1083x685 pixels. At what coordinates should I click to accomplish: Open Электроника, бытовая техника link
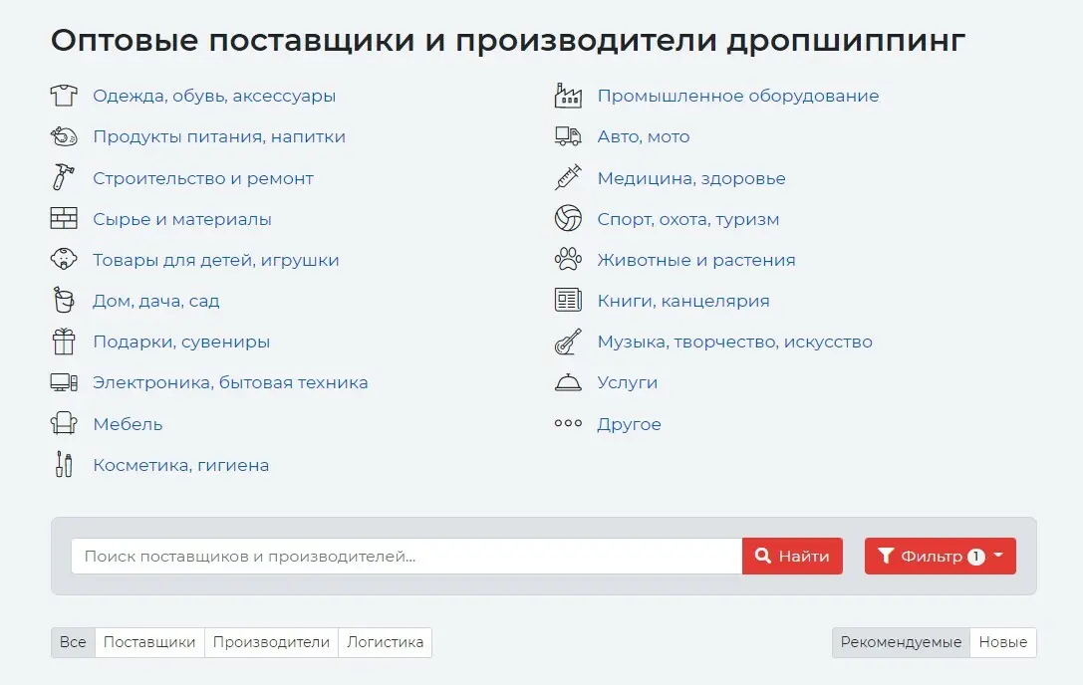pos(231,382)
